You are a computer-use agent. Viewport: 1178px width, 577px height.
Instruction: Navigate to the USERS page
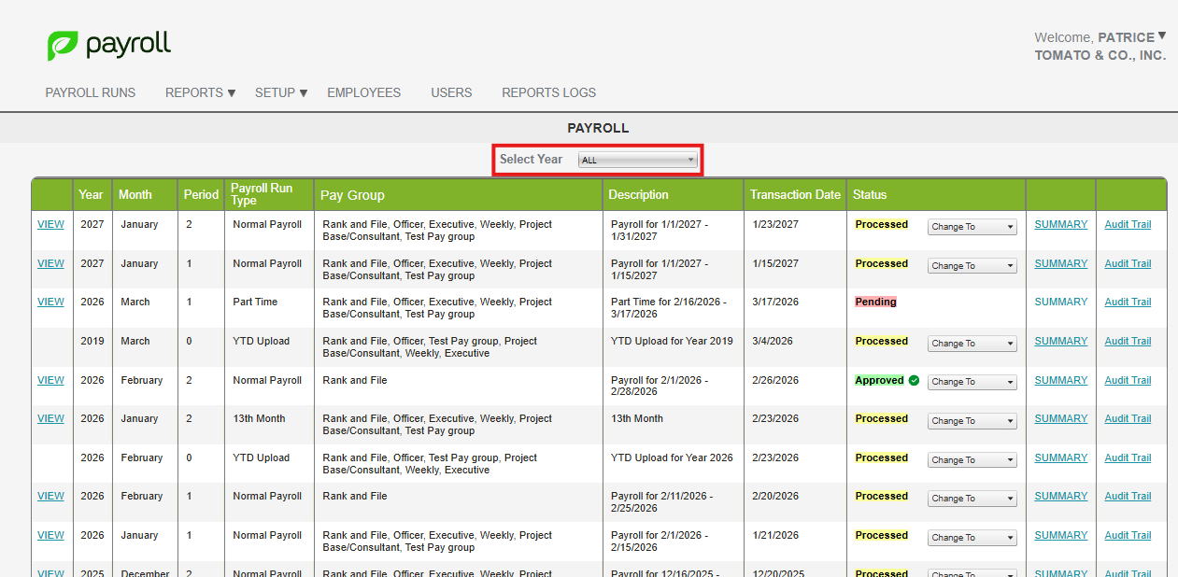click(x=451, y=92)
